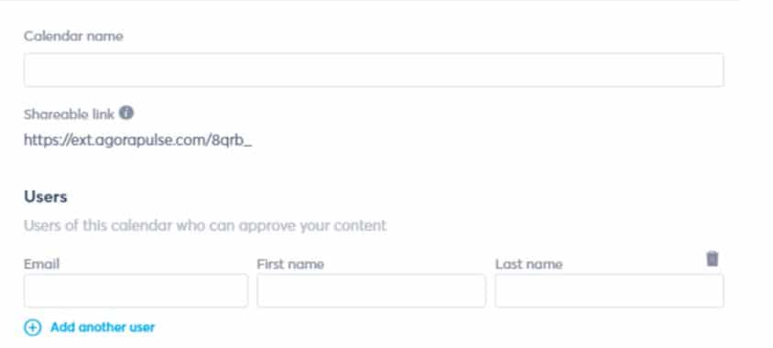Click the Add another user link
The width and height of the screenshot is (773, 348).
103,327
